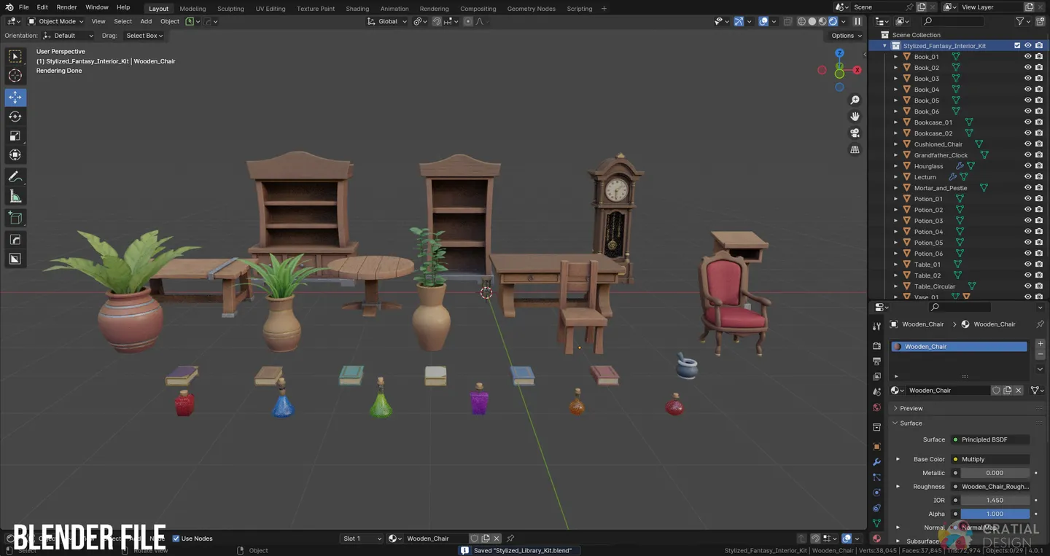Toggle visibility of Potion_03
1050x556 pixels.
click(1028, 221)
